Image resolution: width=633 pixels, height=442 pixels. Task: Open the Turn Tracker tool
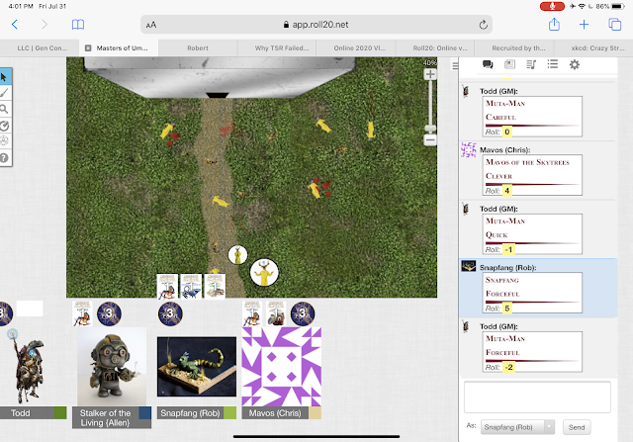pos(4,126)
